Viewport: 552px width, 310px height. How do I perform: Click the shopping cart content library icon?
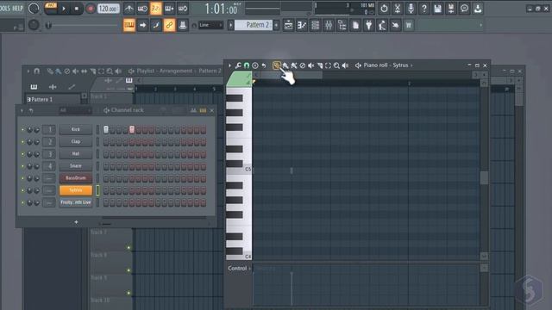(408, 25)
